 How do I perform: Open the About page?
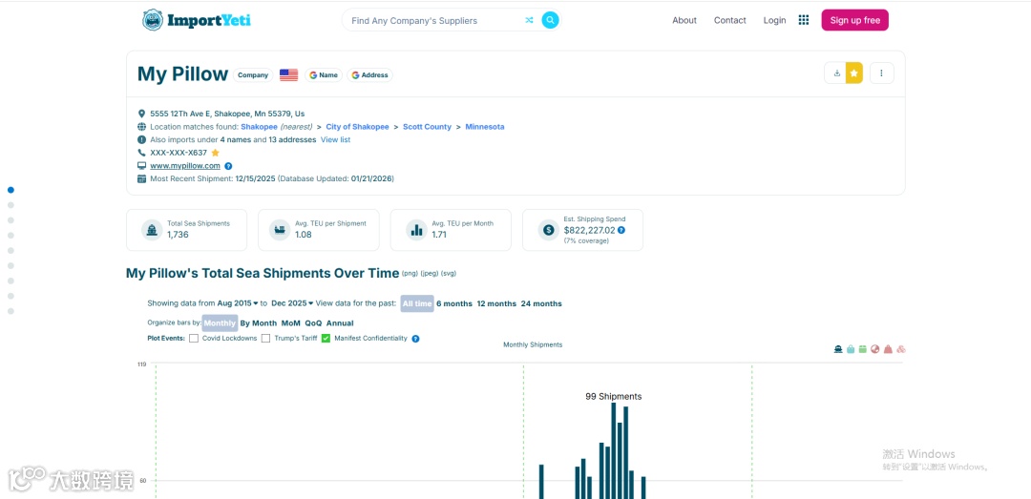pos(684,20)
